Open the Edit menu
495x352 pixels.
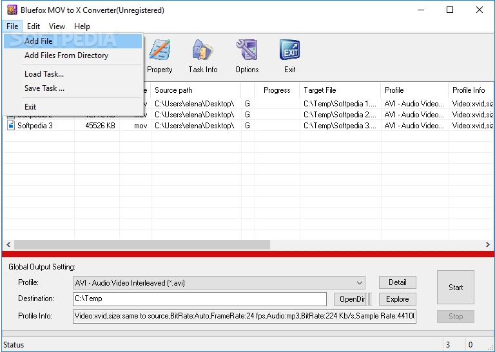[33, 26]
